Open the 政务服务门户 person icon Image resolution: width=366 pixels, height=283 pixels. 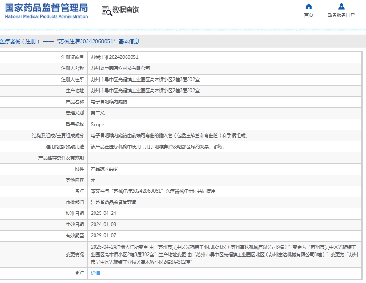pos(341,6)
